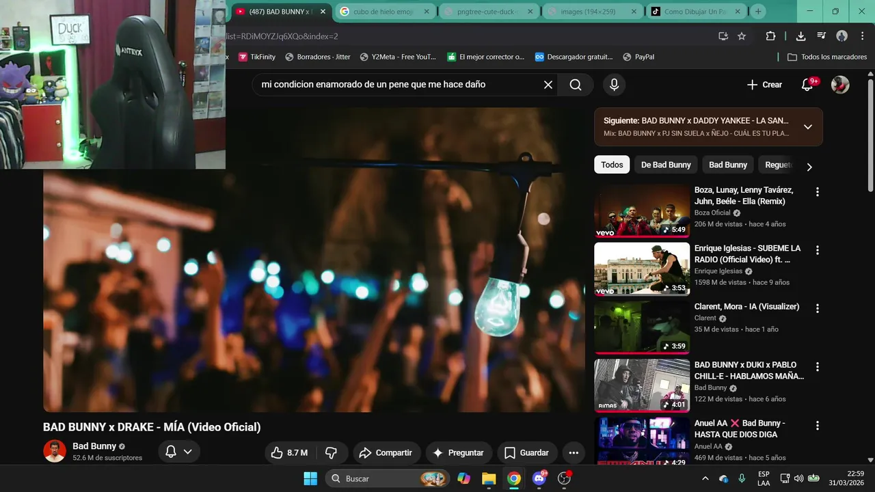Click the install app icon in address bar

coord(723,36)
